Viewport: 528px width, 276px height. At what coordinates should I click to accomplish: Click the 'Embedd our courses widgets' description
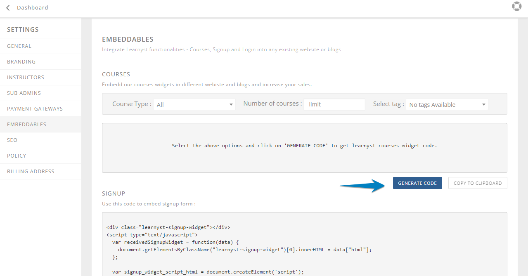(x=207, y=85)
